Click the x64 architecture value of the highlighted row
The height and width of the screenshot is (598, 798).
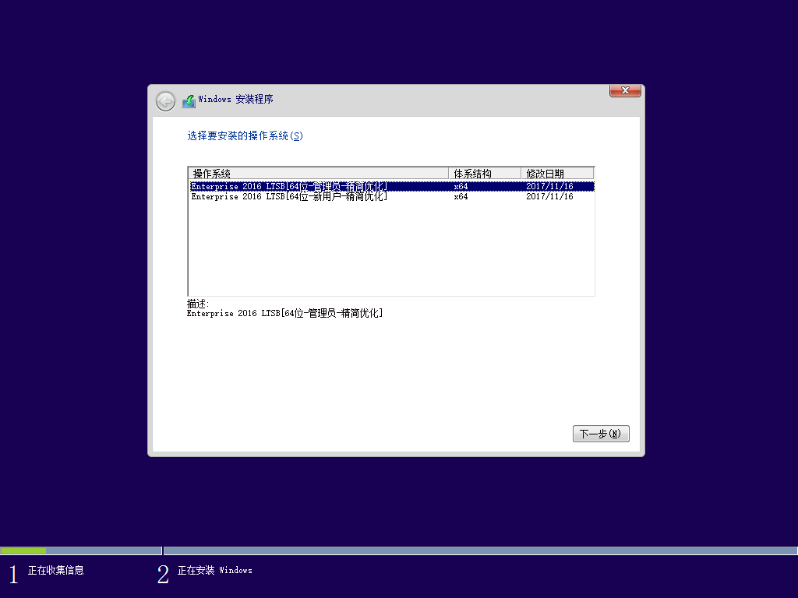pos(461,186)
